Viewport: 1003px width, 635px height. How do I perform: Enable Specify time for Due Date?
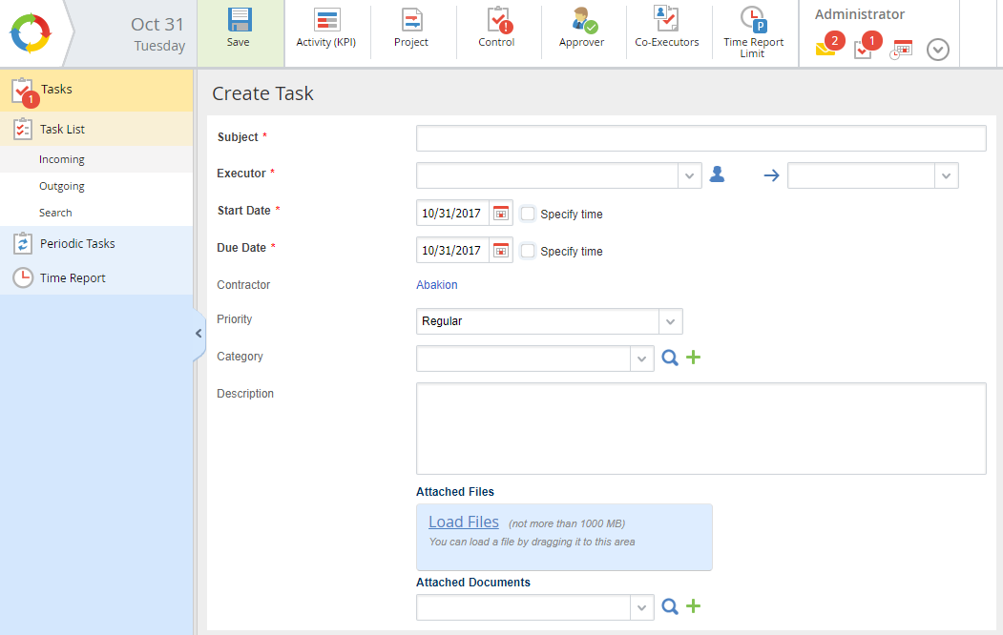[528, 251]
